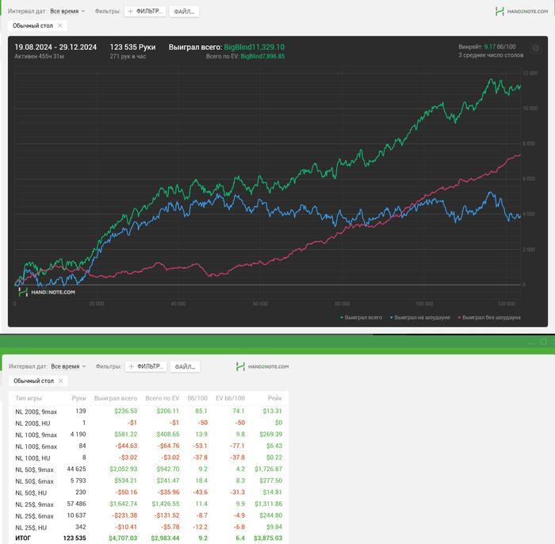Sort table by 'Руки' column header

(78, 398)
